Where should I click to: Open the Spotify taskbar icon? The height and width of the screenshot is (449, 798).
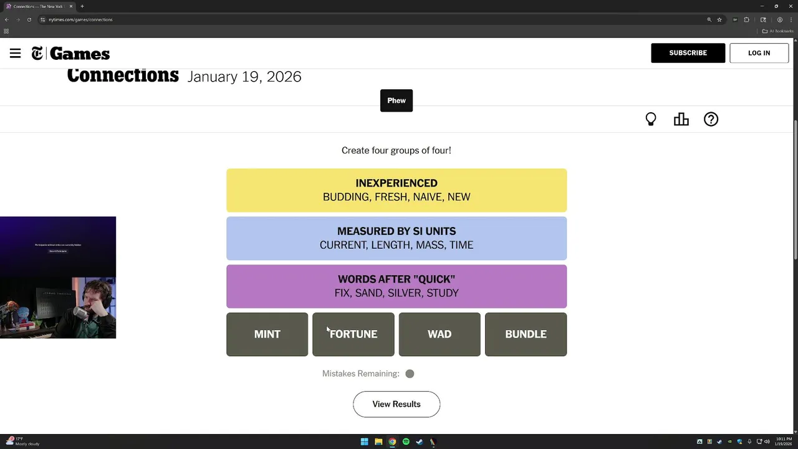click(x=406, y=442)
